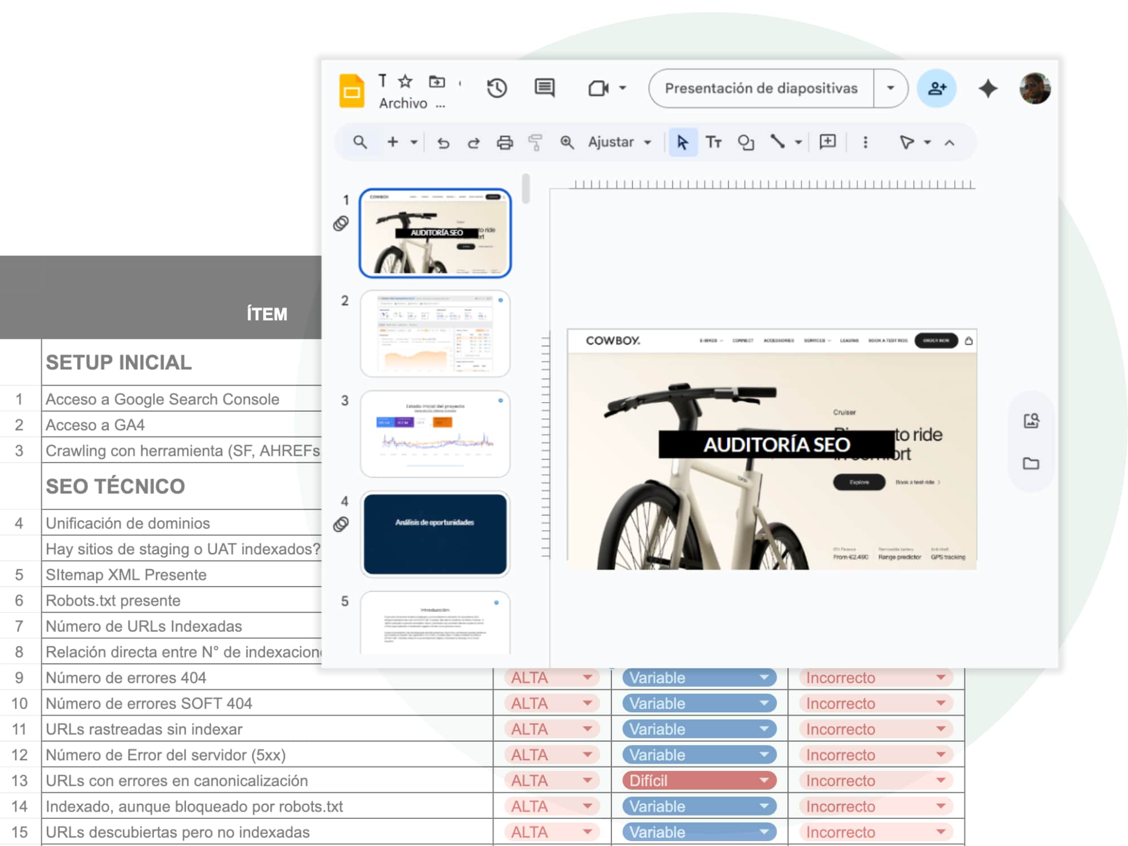Image resolution: width=1128 pixels, height=846 pixels.
Task: Open version history clock icon
Action: click(496, 88)
